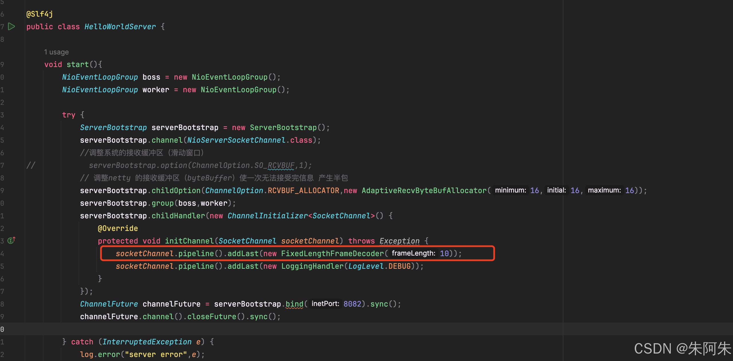Click the start() method name
733x361 pixels.
point(78,64)
